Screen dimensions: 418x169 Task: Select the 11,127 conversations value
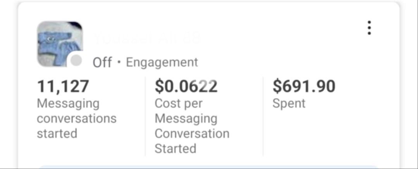63,86
